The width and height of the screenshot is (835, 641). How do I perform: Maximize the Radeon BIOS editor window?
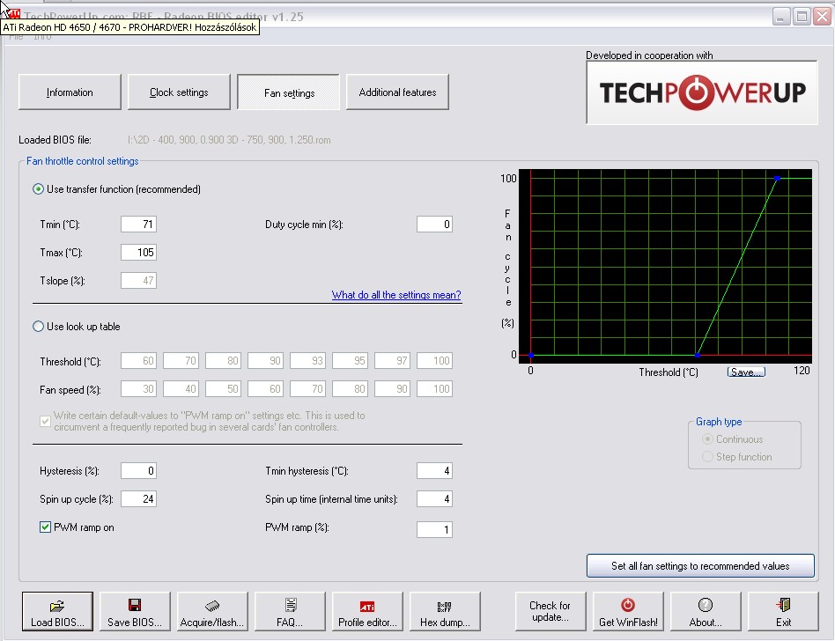point(802,17)
